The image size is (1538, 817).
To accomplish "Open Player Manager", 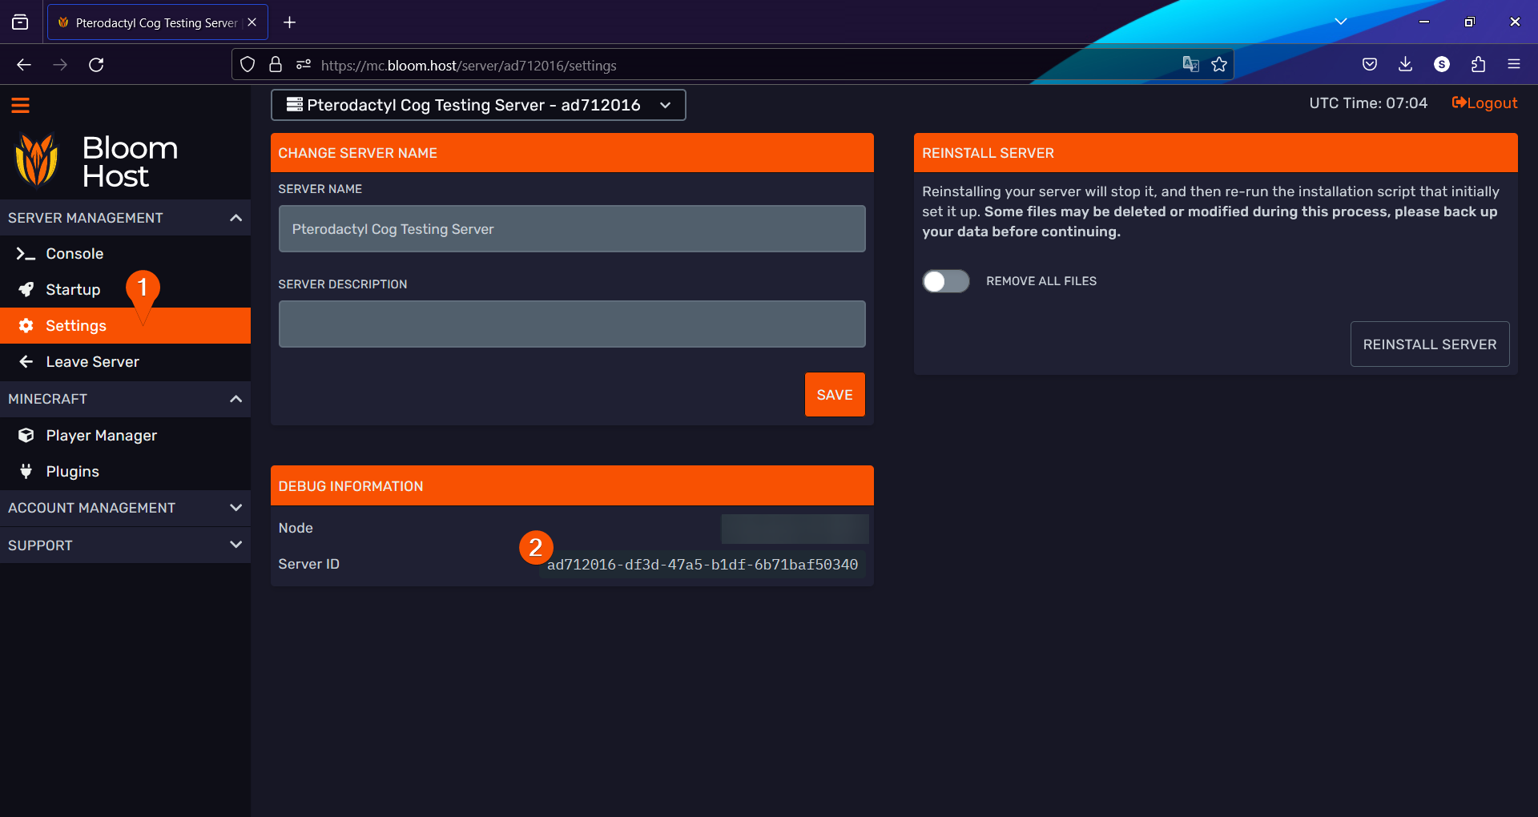I will coord(125,435).
